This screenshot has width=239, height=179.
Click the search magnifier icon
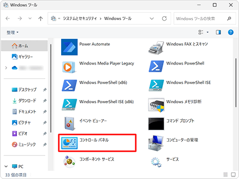click(x=229, y=19)
